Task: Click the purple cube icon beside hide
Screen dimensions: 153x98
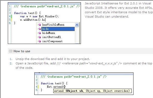Action: 40,29
